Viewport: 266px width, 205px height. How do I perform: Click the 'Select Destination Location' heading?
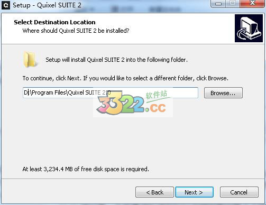click(x=54, y=22)
